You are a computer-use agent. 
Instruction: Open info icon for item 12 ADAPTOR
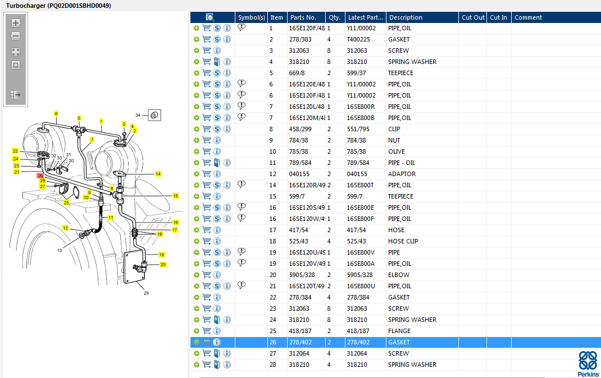(x=217, y=174)
